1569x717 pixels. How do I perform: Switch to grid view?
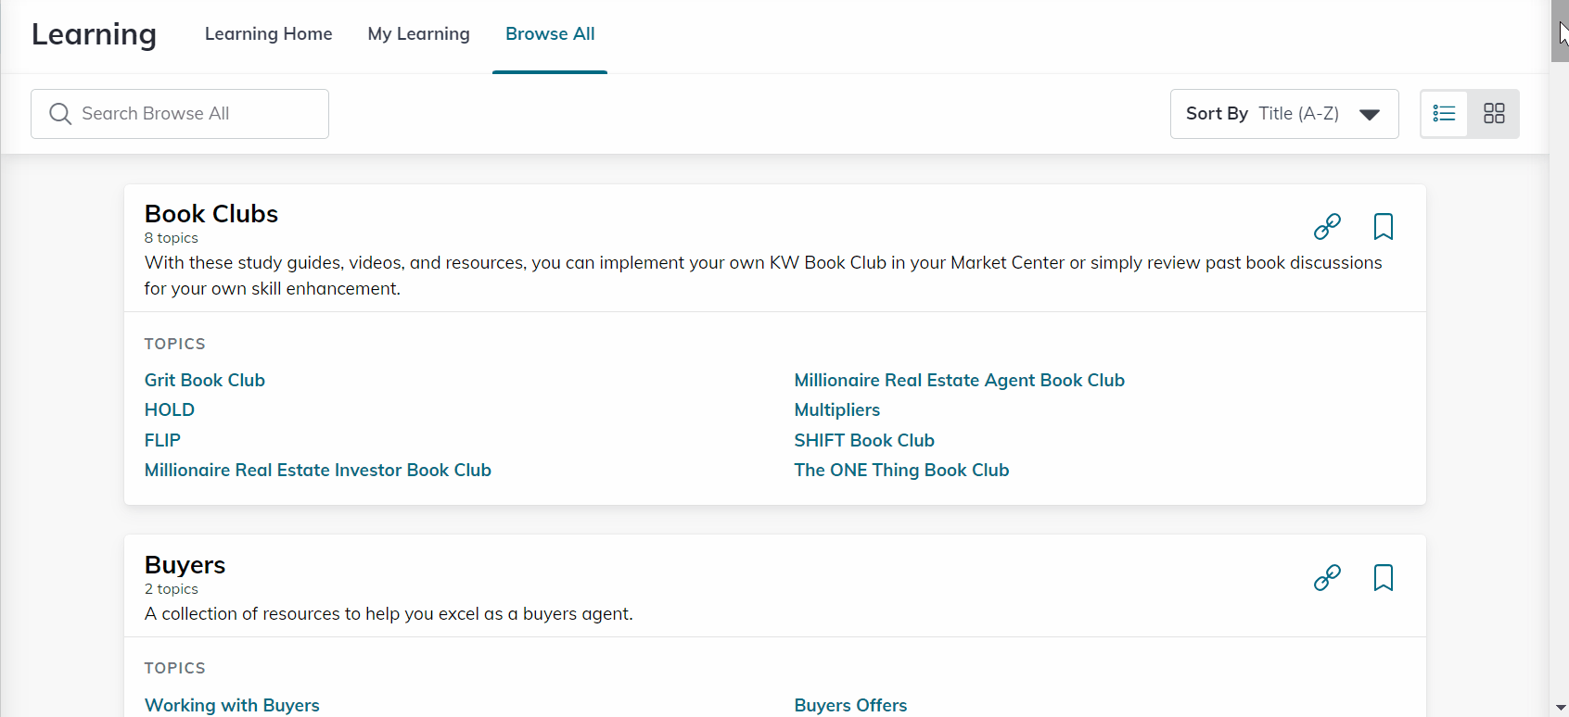[1494, 114]
